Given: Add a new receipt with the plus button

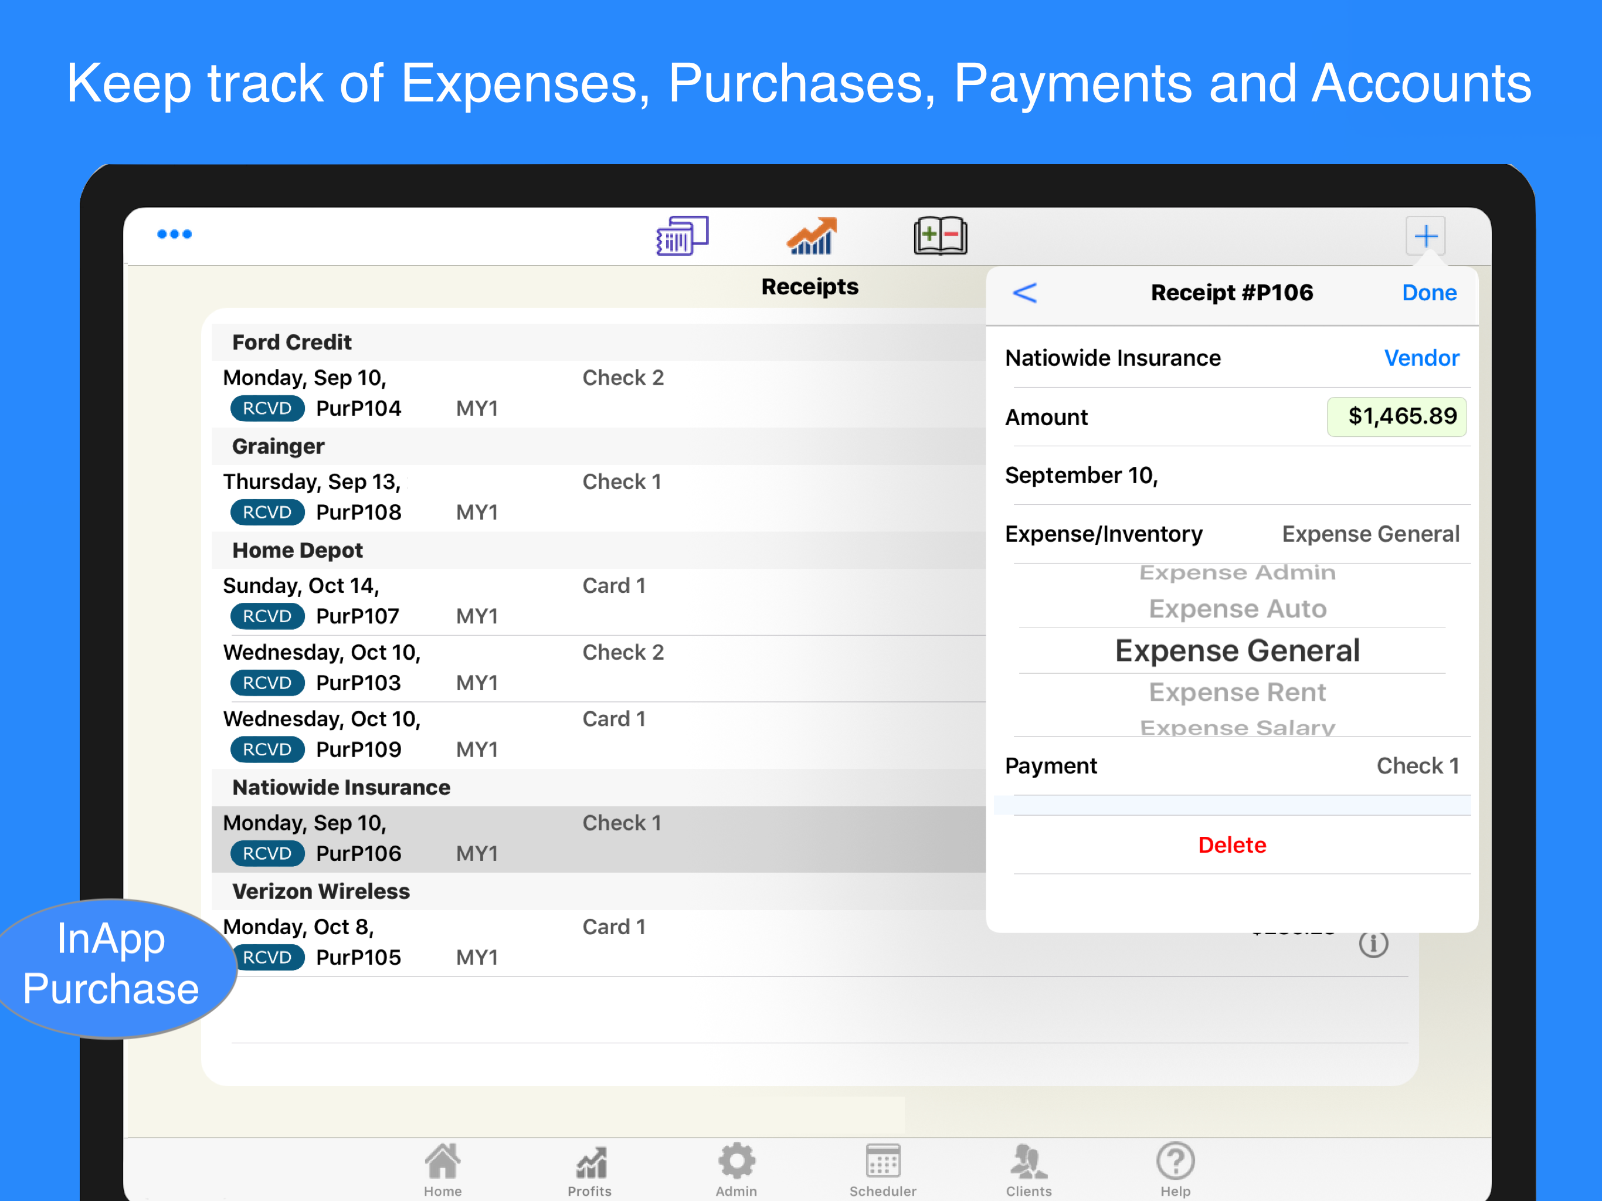Looking at the screenshot, I should 1425,235.
